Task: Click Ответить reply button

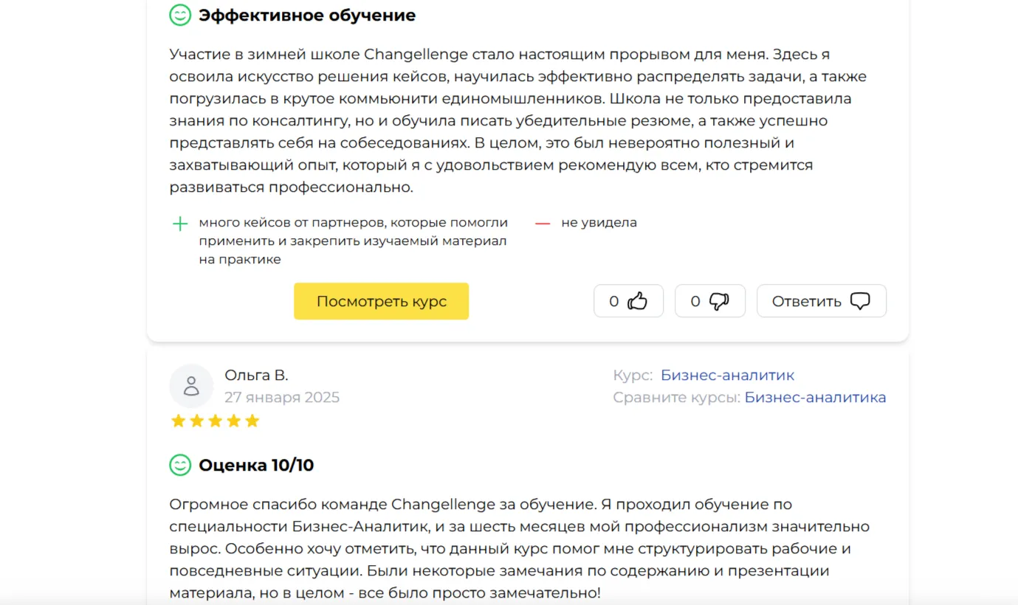Action: tap(821, 301)
